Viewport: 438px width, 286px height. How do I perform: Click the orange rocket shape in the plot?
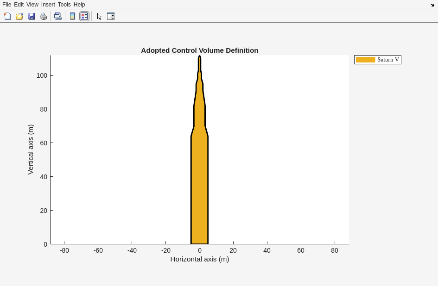click(x=199, y=185)
